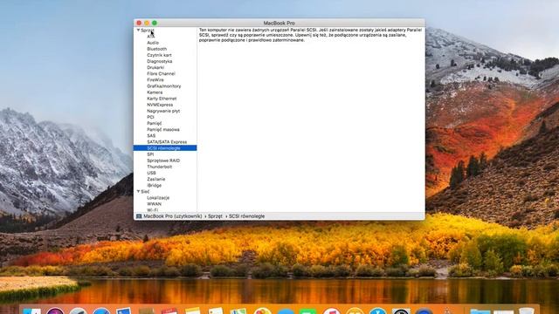This screenshot has width=559, height=314.
Task: Select Audio in the sidebar
Action: point(153,43)
